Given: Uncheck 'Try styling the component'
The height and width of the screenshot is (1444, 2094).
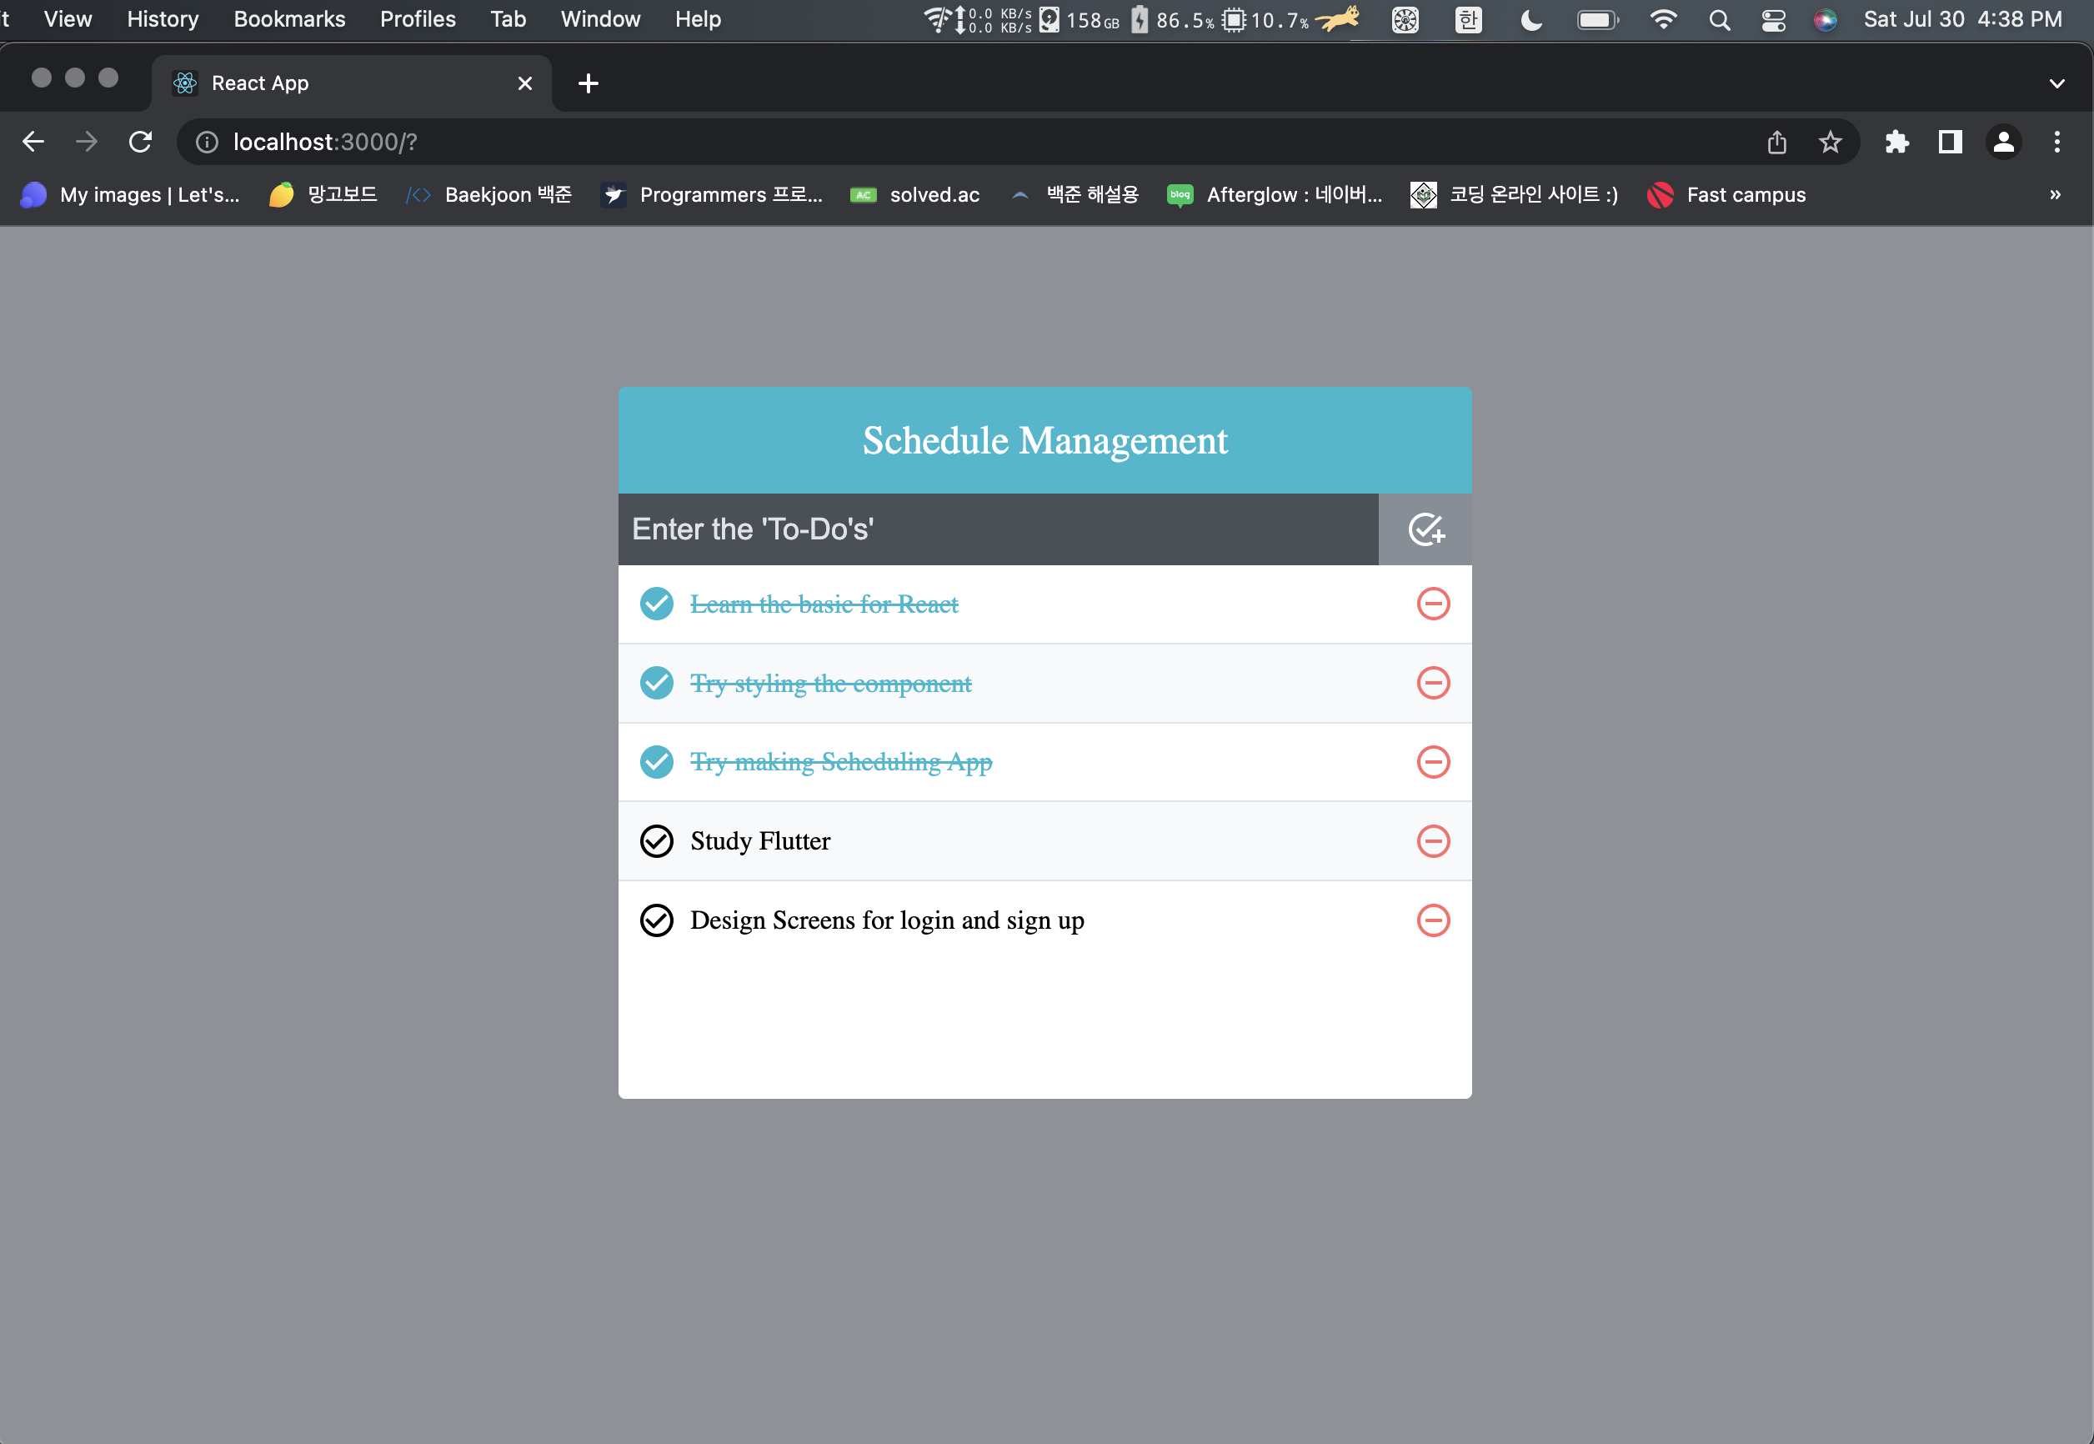Looking at the screenshot, I should (657, 683).
